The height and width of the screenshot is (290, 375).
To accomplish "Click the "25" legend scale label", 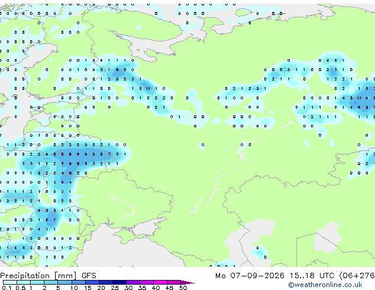I will [x=115, y=288].
